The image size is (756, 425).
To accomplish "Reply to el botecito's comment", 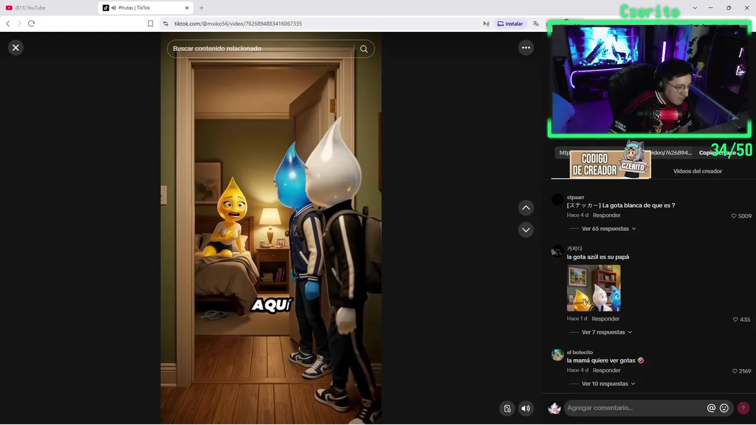I will [607, 370].
